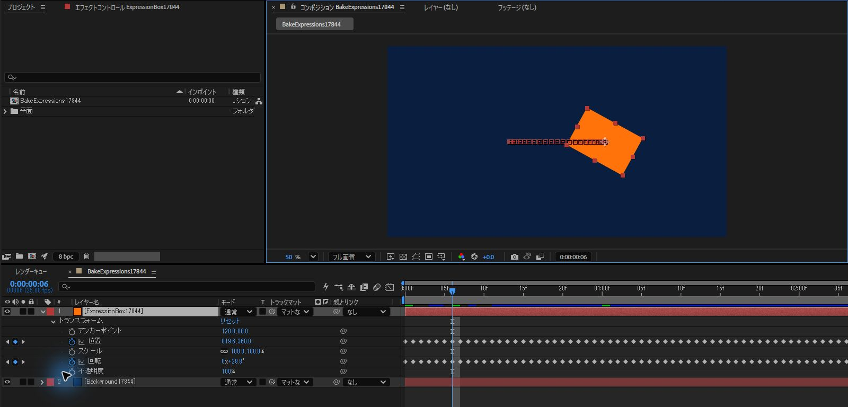Toggle the transparency grid in the viewer

[x=403, y=257]
